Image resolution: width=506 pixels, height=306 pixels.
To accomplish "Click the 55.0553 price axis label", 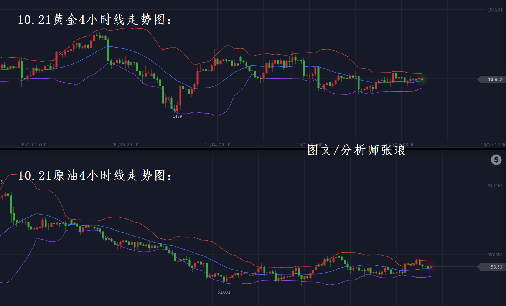I will click(x=495, y=255).
